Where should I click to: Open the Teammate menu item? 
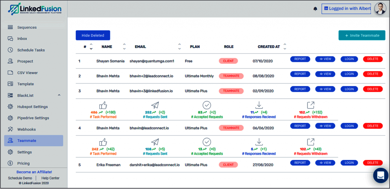(x=34, y=141)
